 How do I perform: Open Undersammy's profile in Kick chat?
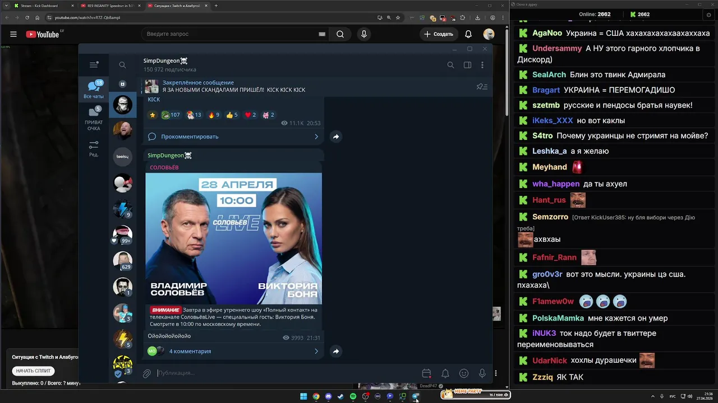557,49
